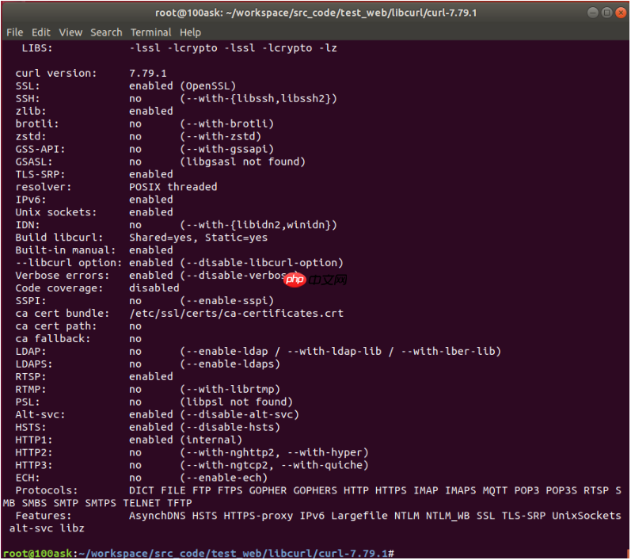Open the Help menu
Viewport: 631px width, 560px height.
[190, 32]
